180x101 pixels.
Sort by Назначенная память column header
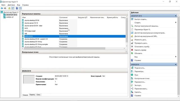click(98, 17)
